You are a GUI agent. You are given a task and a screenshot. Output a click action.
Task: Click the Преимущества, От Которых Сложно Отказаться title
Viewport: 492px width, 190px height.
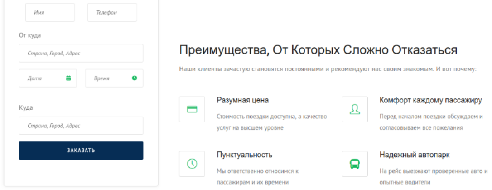[x=318, y=50]
